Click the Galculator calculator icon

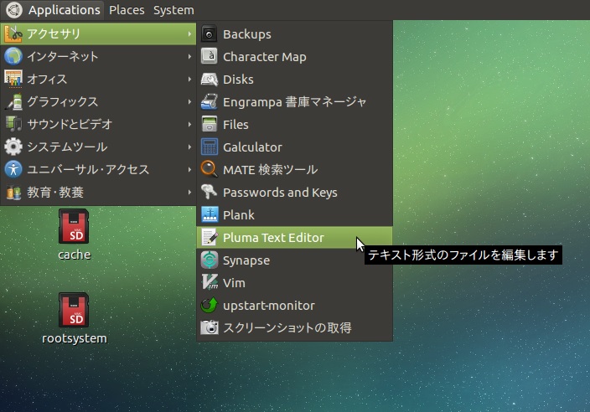(210, 147)
